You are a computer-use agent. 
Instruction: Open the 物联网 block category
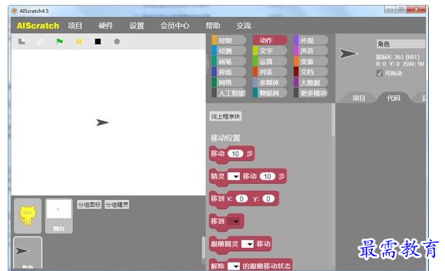270,93
